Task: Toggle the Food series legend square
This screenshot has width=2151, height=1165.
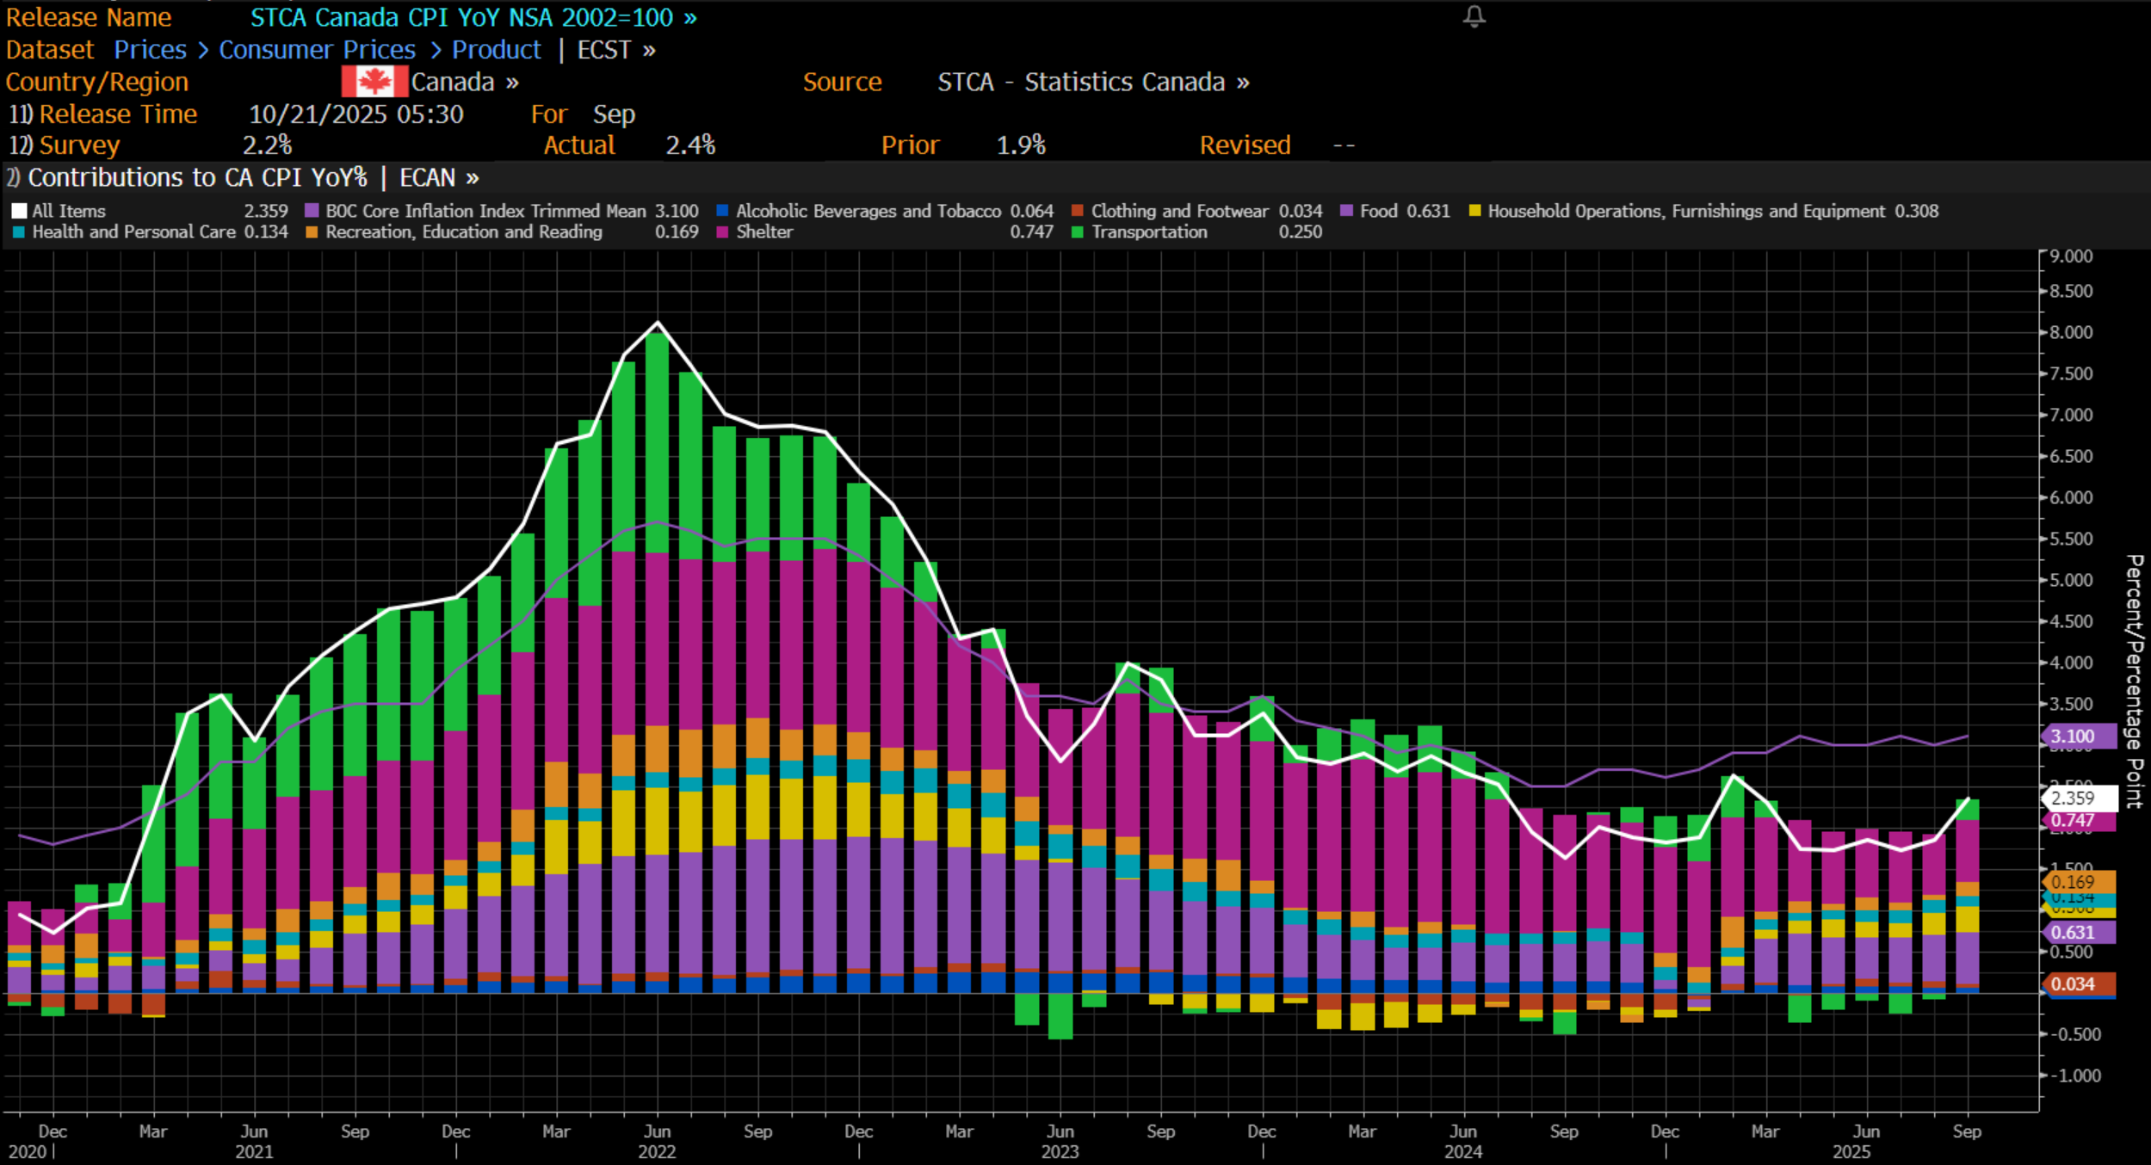Action: coord(1346,211)
